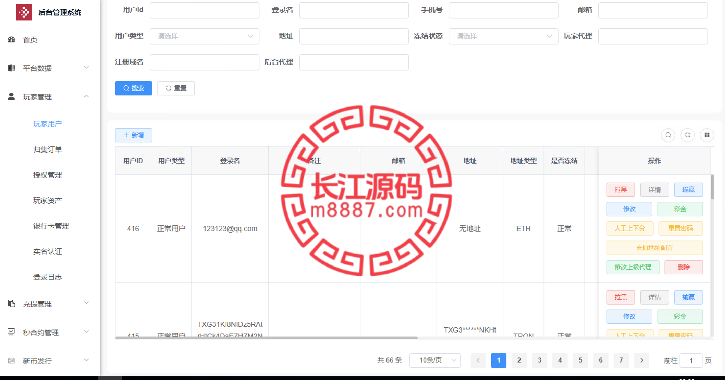Open 登录日志 menu item

[47, 277]
